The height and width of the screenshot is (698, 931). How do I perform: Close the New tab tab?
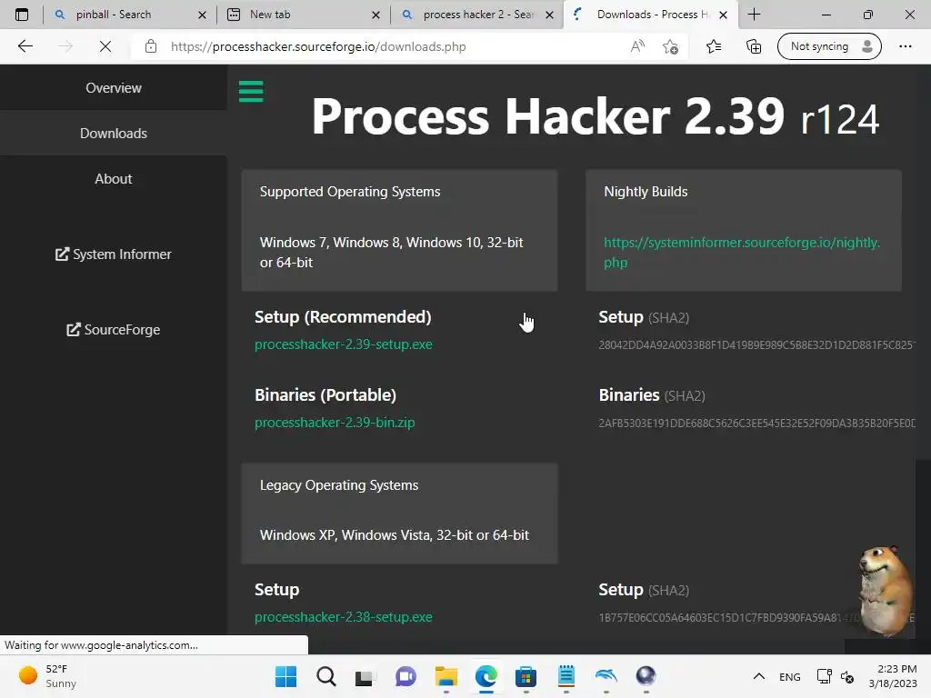pos(375,15)
